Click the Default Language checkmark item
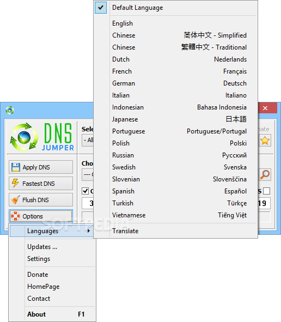Image resolution: width=281 pixels, height=322 pixels. tap(176, 8)
